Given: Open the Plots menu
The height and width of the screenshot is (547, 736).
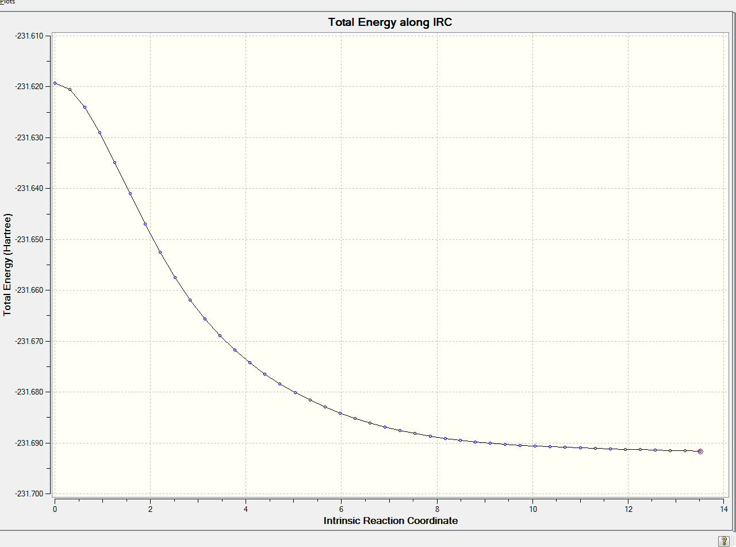Looking at the screenshot, I should click(x=8, y=2).
